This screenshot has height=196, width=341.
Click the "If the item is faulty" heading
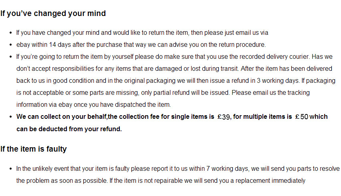(x=33, y=149)
